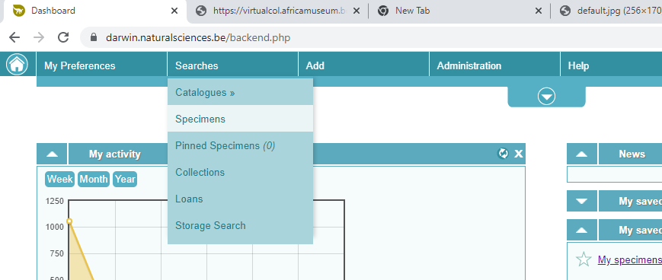This screenshot has height=280, width=662.
Task: Click the address bar URL
Action: [x=198, y=37]
